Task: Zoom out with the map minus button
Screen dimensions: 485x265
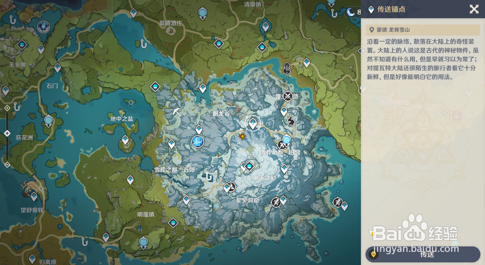Action: (7, 165)
